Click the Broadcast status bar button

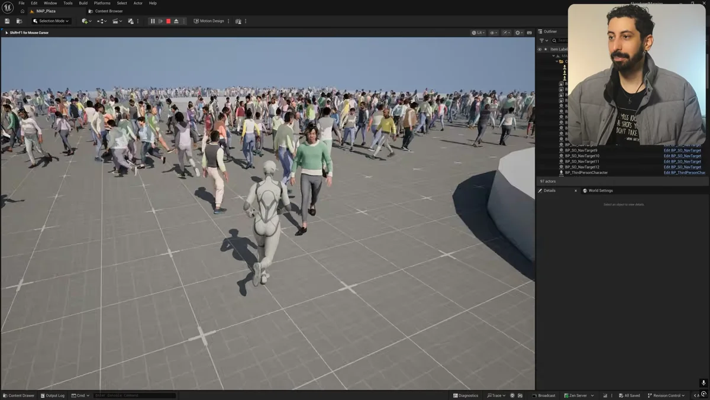544,395
